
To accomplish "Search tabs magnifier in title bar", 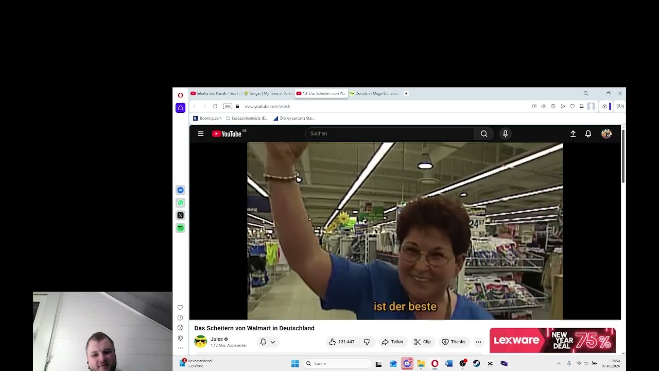I will 585,93.
